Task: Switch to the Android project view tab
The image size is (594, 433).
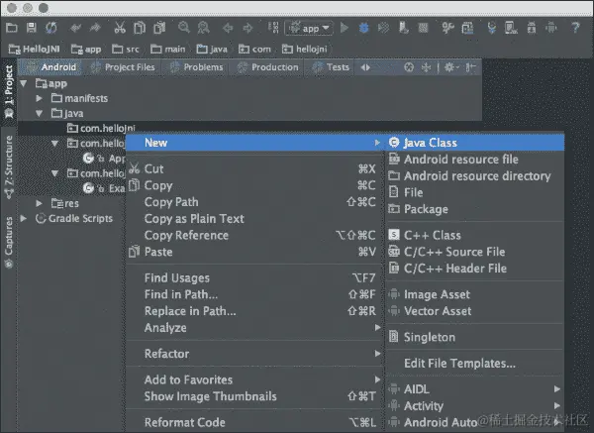Action: coord(52,67)
